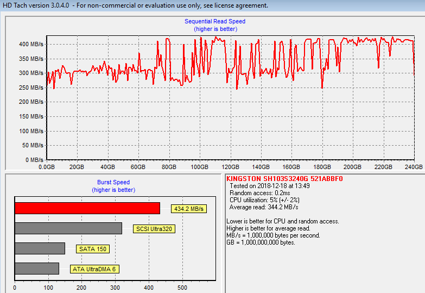Viewport: 425px width, 293px height.
Task: Click the '0.0GB' x-axis label
Action: point(47,167)
